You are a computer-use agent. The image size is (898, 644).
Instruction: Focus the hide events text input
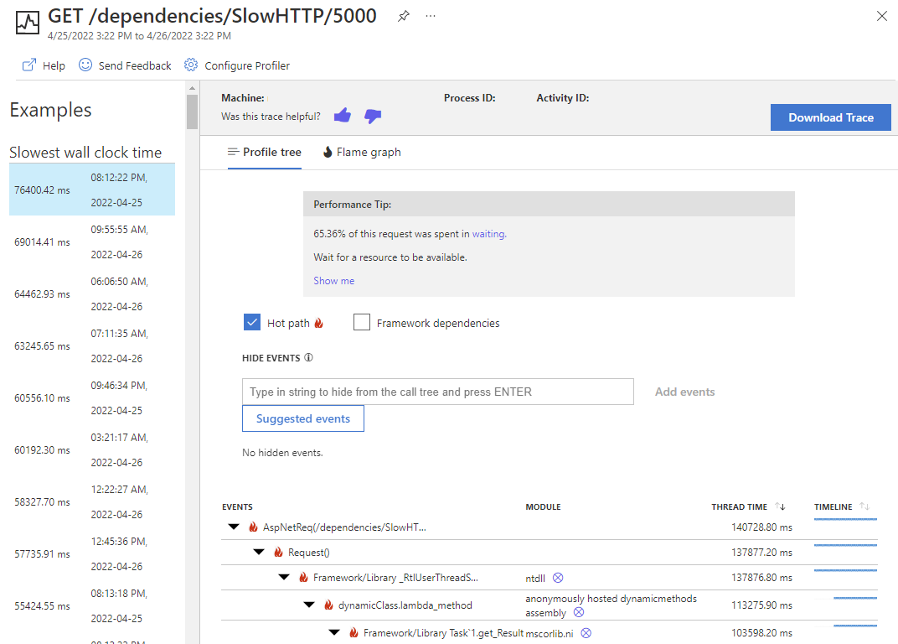click(438, 392)
